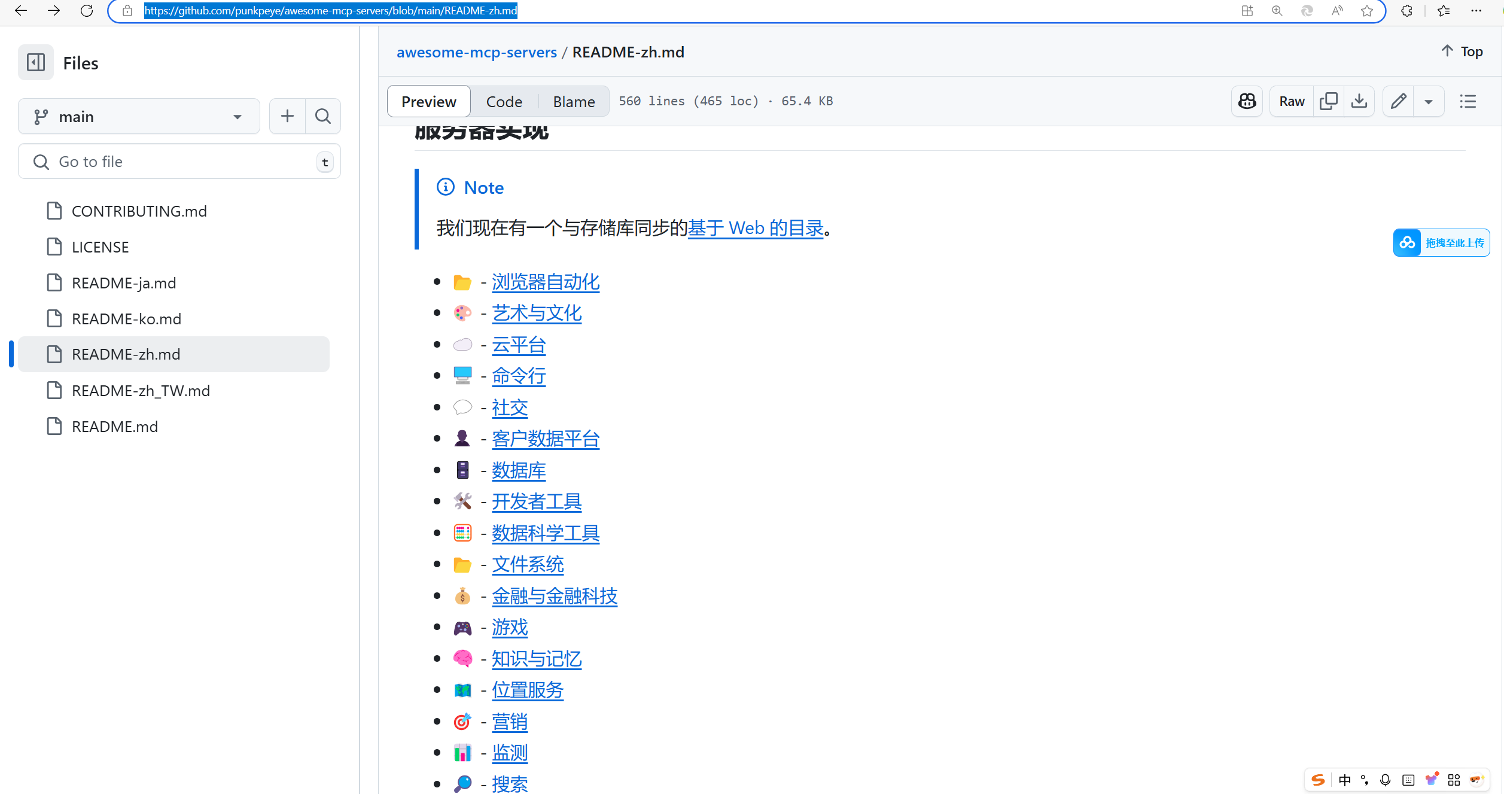This screenshot has height=794, width=1504.
Task: Open the outline list icon
Action: point(1468,101)
